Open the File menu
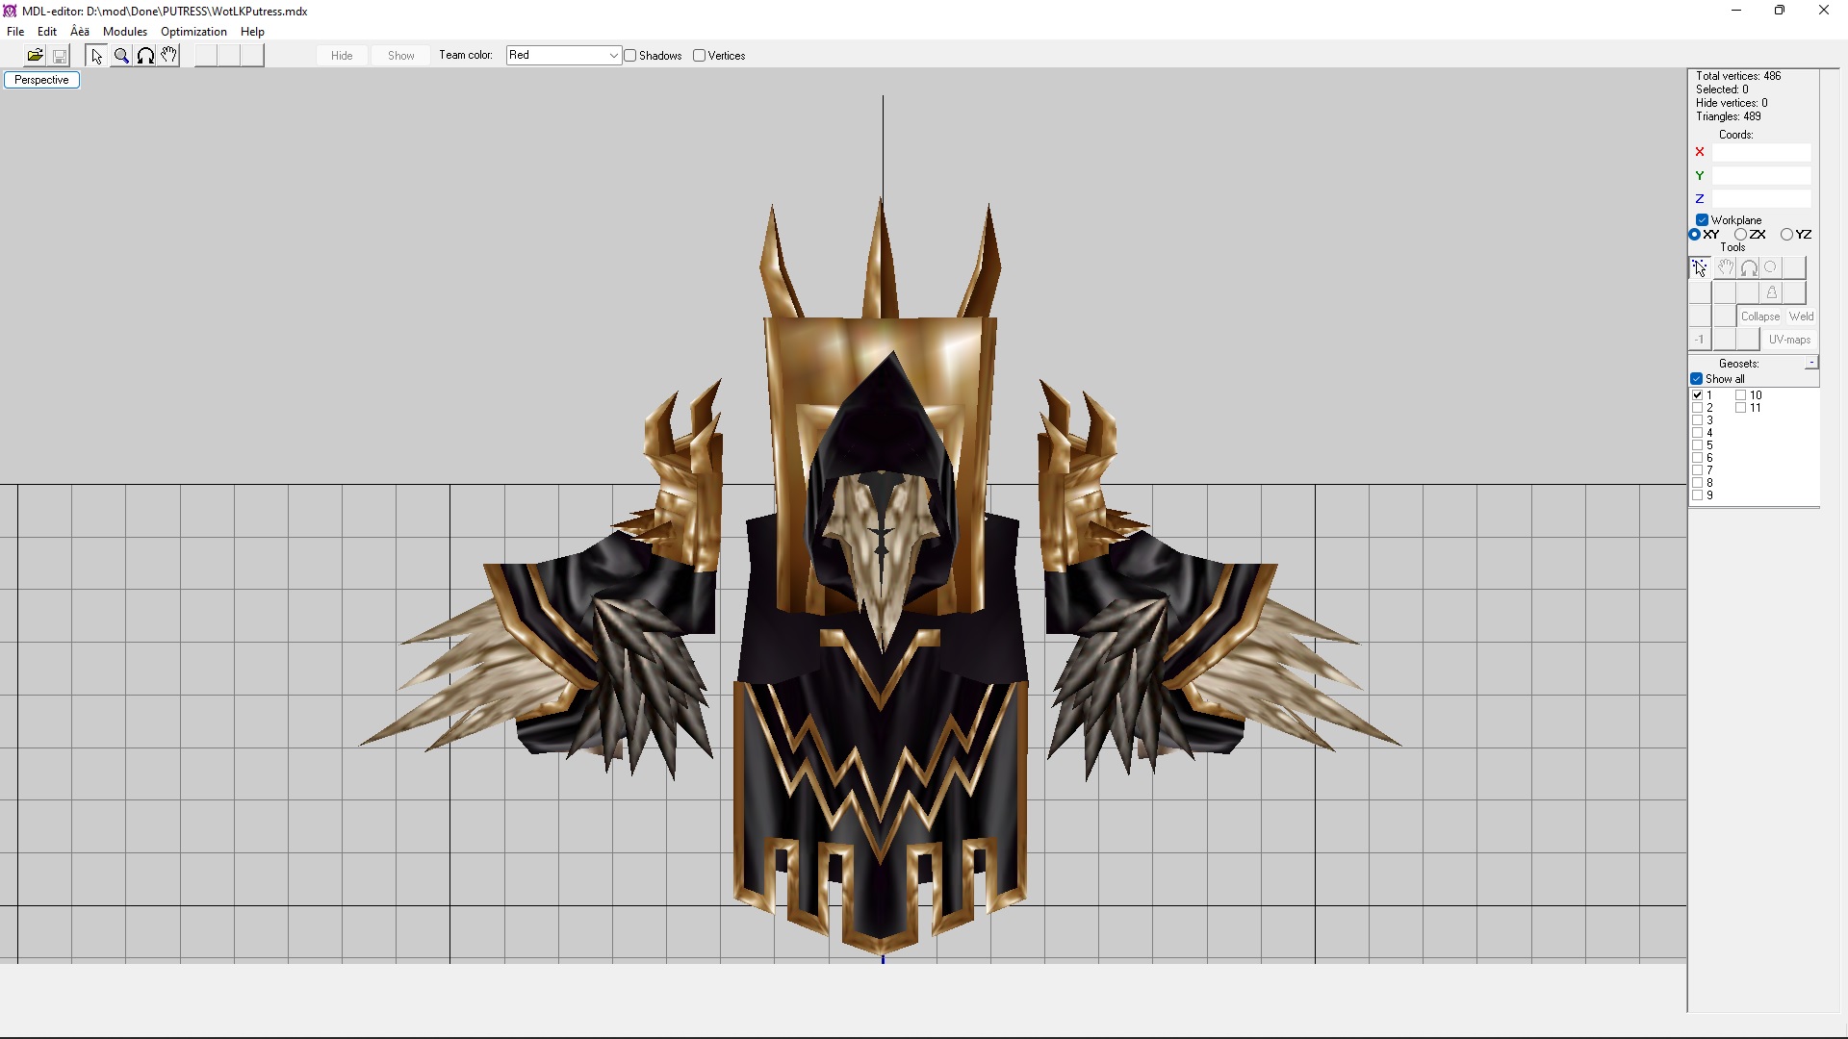Viewport: 1848px width, 1039px height. [15, 32]
